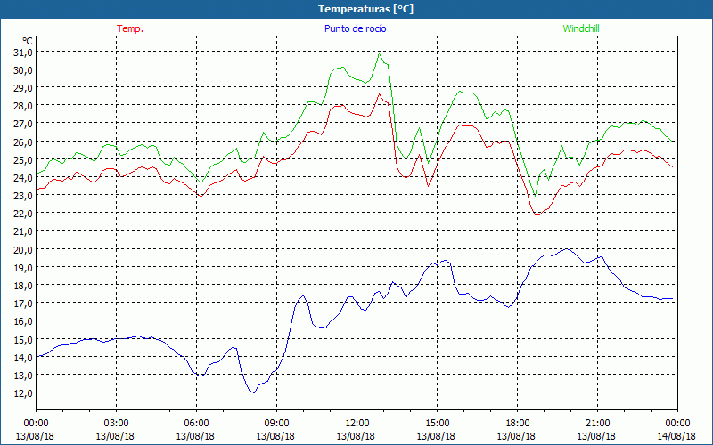Select the green 'Windchill' legend label
This screenshot has width=713, height=445.
tap(581, 28)
